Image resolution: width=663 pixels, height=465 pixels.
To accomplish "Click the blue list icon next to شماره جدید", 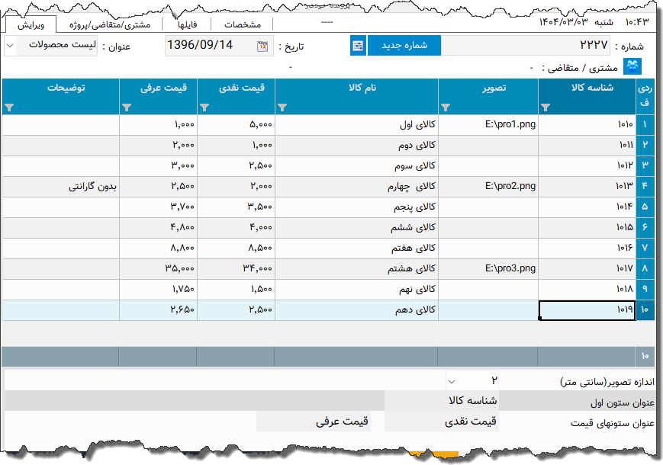I will pos(358,45).
